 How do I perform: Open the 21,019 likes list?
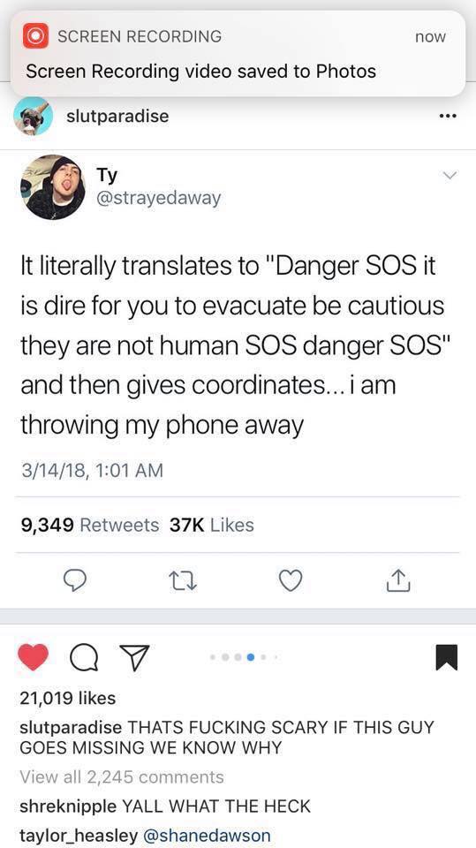68,698
